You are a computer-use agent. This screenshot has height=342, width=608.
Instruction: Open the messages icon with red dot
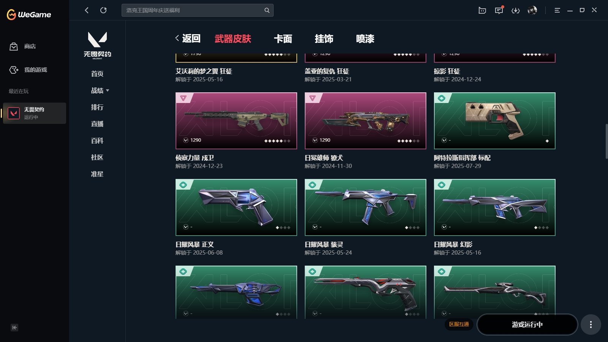click(x=499, y=10)
